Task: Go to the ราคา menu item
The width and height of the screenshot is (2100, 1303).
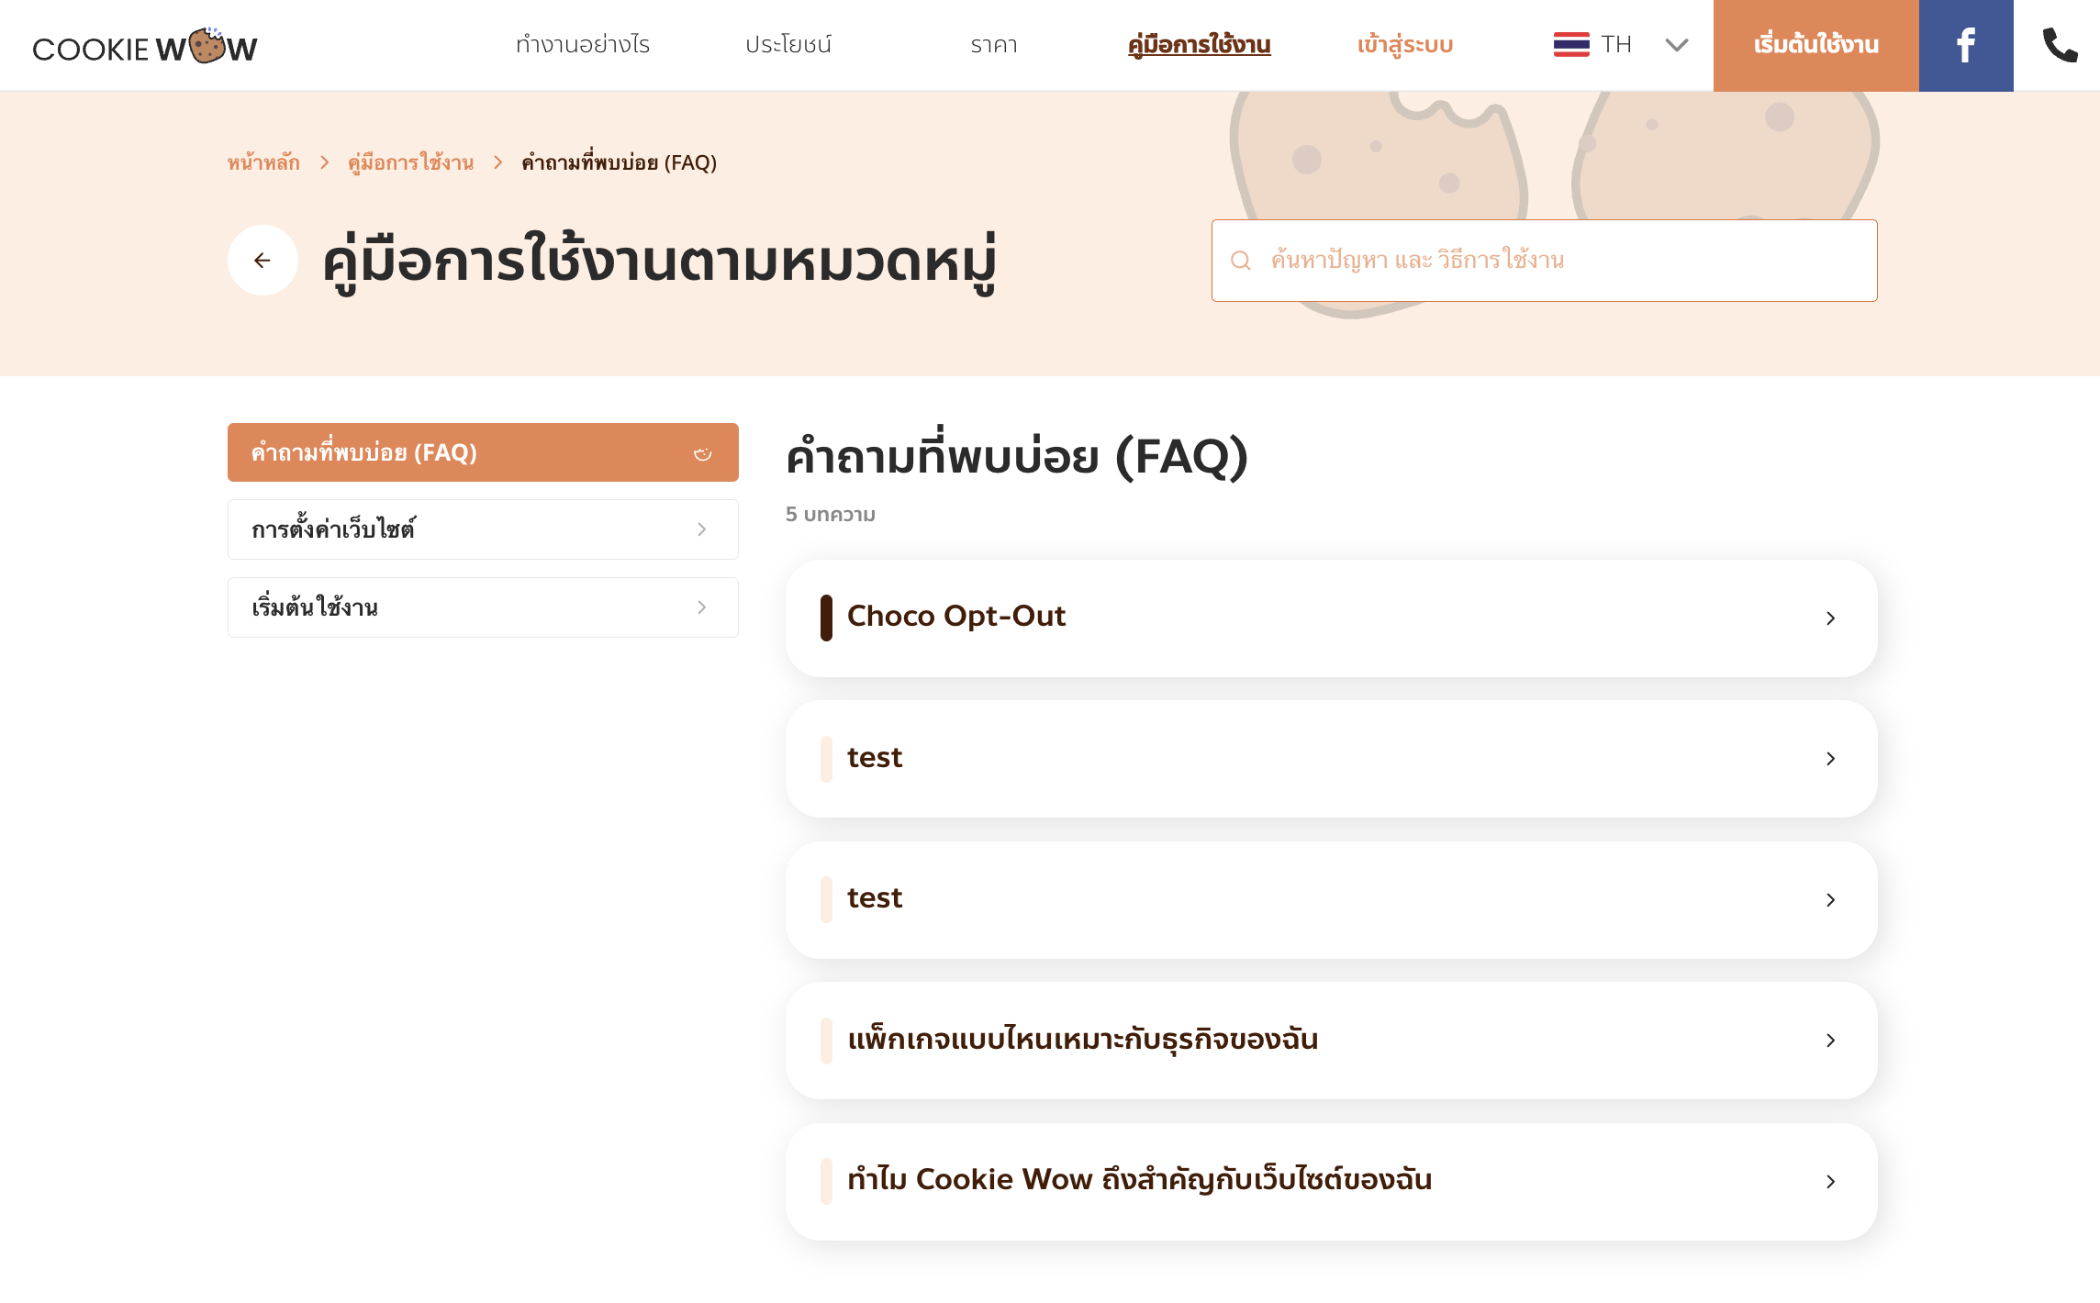Action: [x=994, y=45]
